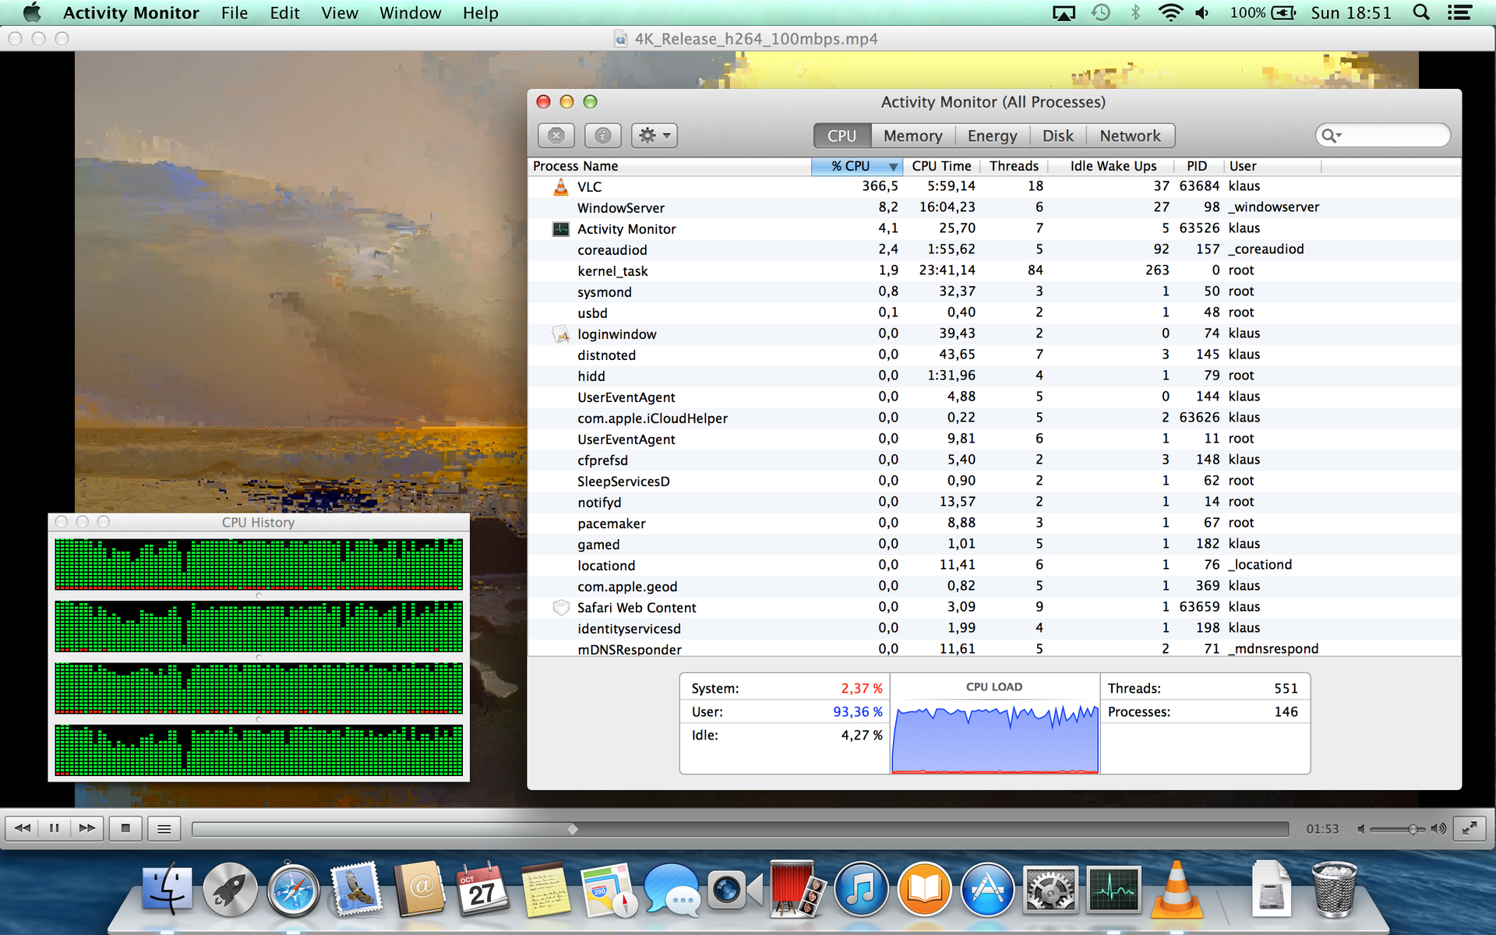
Task: Open Launchpad from the Dock
Action: 230,889
